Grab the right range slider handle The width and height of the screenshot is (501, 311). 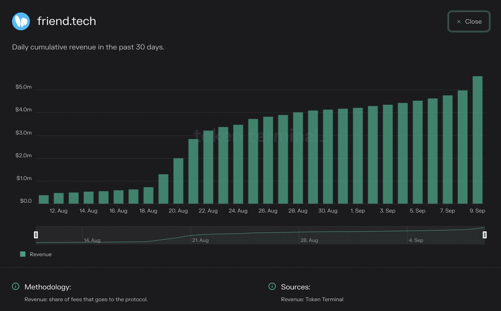[x=485, y=235]
